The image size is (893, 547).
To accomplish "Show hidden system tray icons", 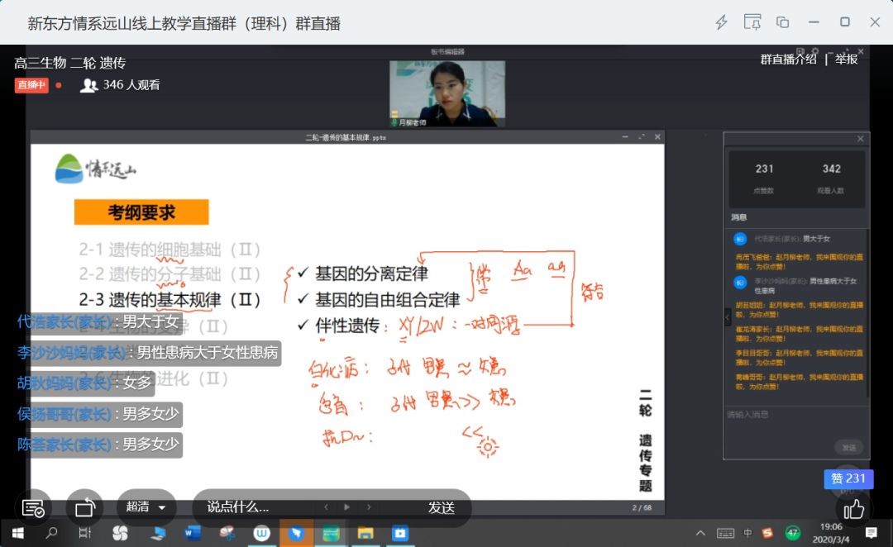I will (700, 533).
